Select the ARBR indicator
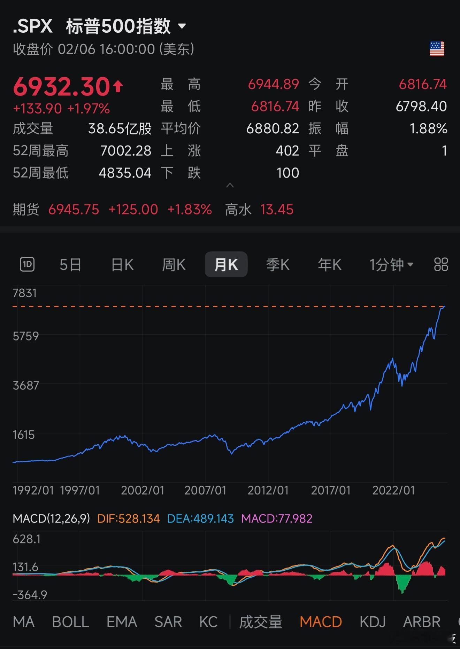The height and width of the screenshot is (649, 460). pyautogui.click(x=422, y=622)
